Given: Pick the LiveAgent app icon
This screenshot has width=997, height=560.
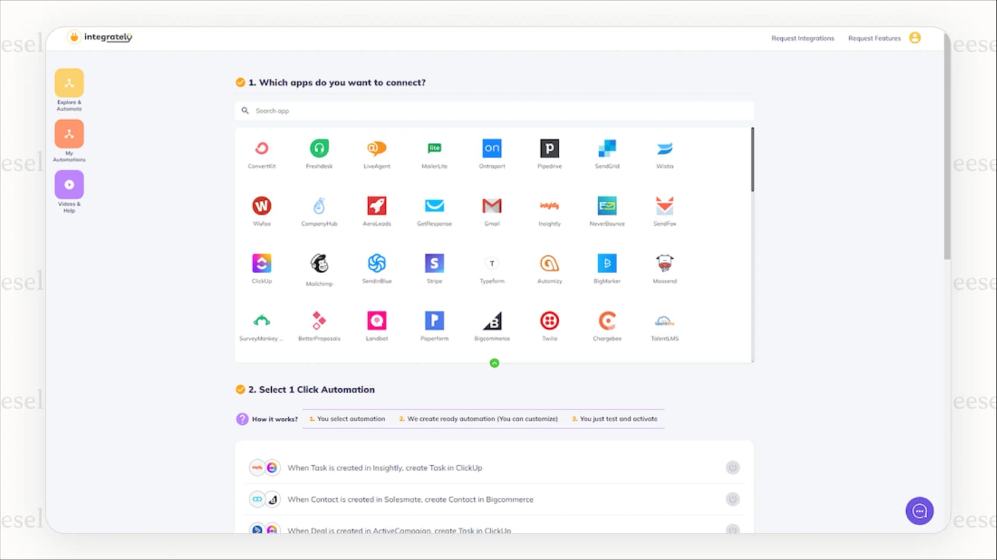Looking at the screenshot, I should point(377,148).
